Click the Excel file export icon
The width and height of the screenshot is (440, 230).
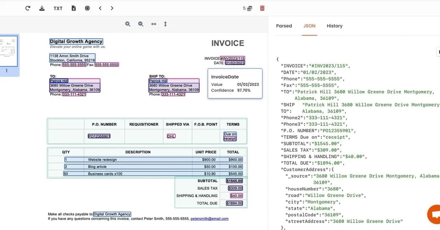74,8
